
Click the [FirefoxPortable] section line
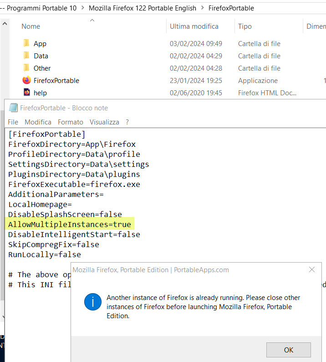[47, 134]
